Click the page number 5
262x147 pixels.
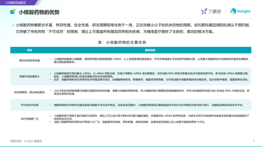pyautogui.click(x=253, y=141)
